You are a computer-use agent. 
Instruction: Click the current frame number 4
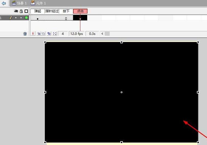(x=63, y=34)
